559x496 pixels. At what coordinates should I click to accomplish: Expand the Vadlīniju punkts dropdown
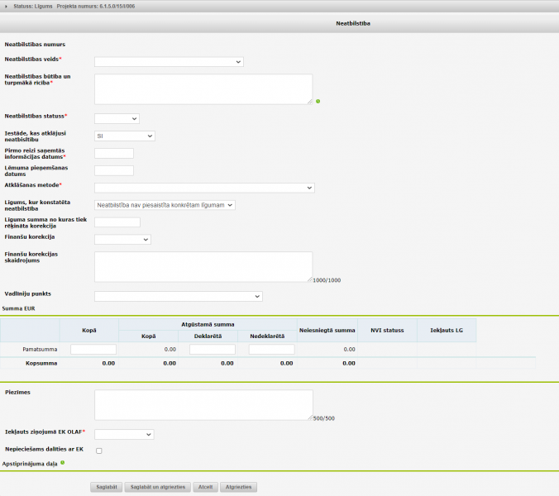pyautogui.click(x=178, y=296)
